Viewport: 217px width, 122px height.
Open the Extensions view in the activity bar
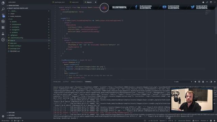(x=3, y=27)
